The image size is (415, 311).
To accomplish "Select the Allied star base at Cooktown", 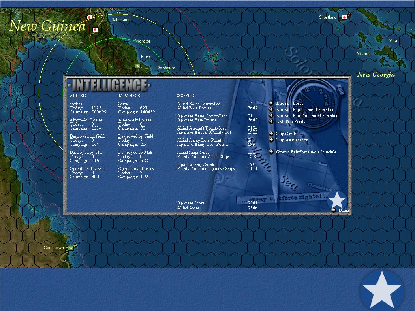I will click(71, 248).
